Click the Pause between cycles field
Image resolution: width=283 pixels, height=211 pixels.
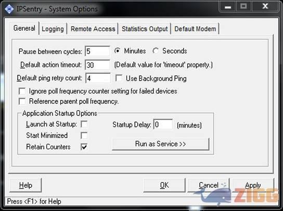[97, 51]
